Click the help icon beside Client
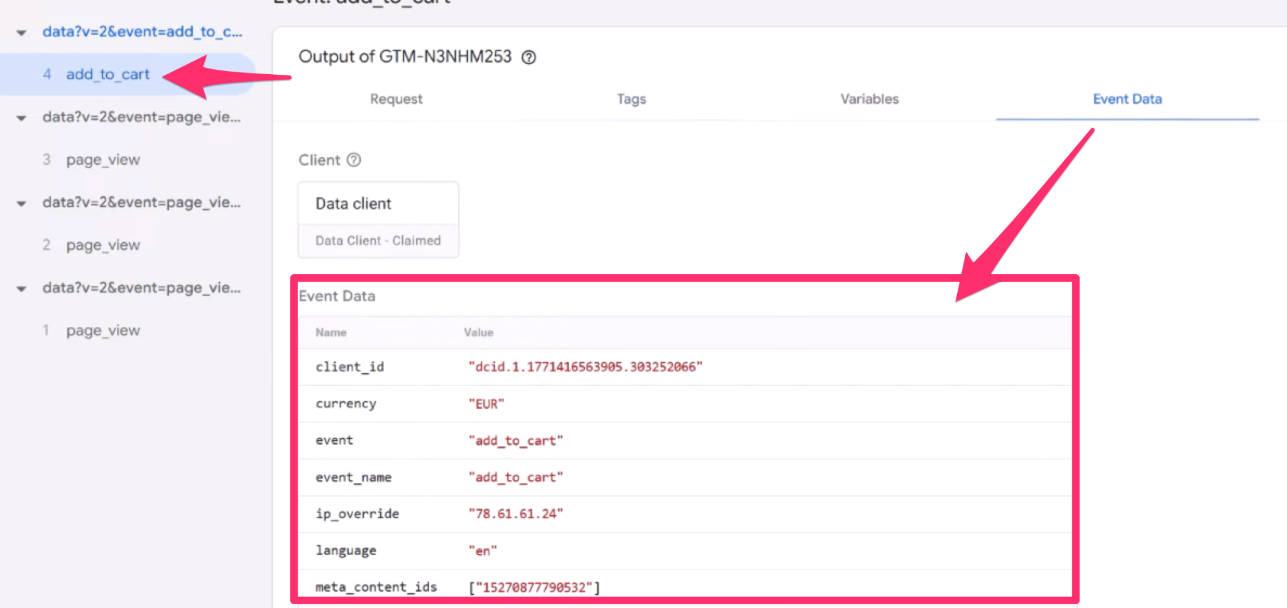The width and height of the screenshot is (1287, 608). click(x=354, y=160)
